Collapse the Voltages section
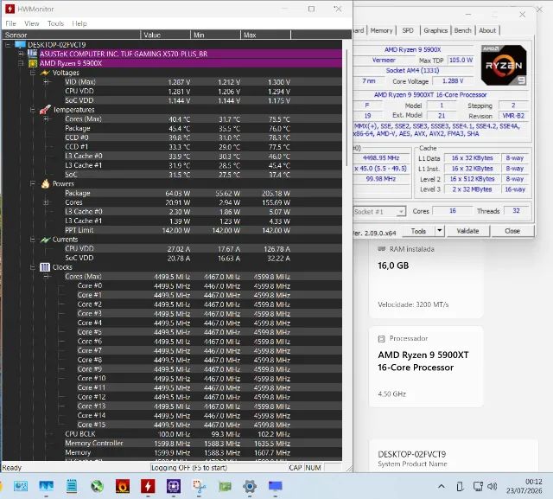This screenshot has width=553, height=499. pos(33,73)
